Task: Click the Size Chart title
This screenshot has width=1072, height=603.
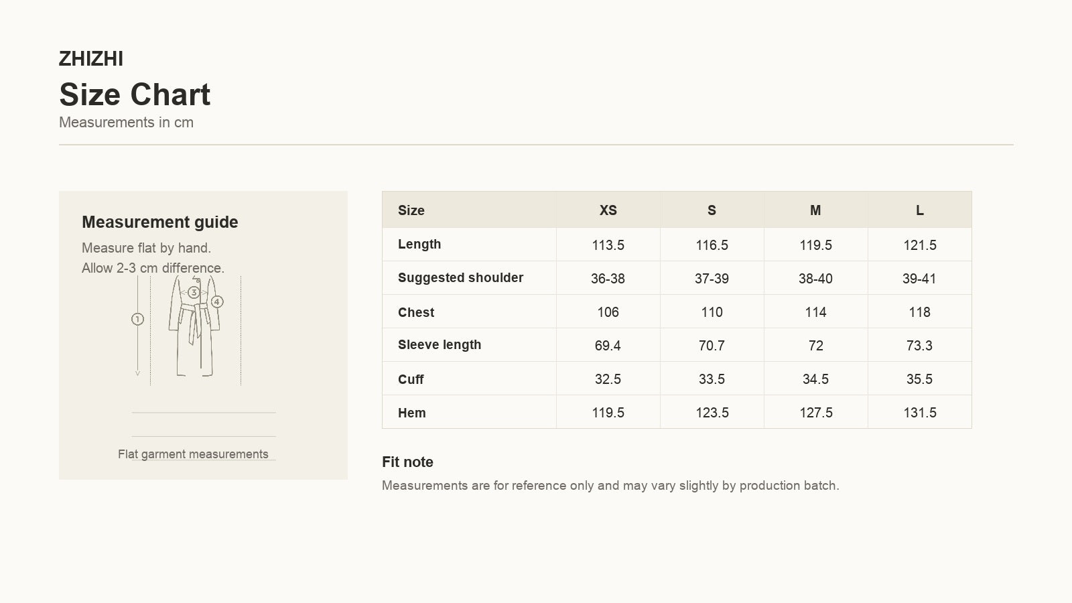Action: [135, 94]
